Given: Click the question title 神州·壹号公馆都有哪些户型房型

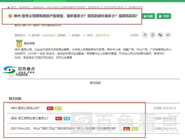Looking at the screenshot, I should [x=76, y=16].
